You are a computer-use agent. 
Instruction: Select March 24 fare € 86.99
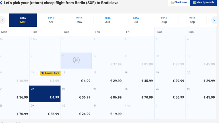pos(108,94)
